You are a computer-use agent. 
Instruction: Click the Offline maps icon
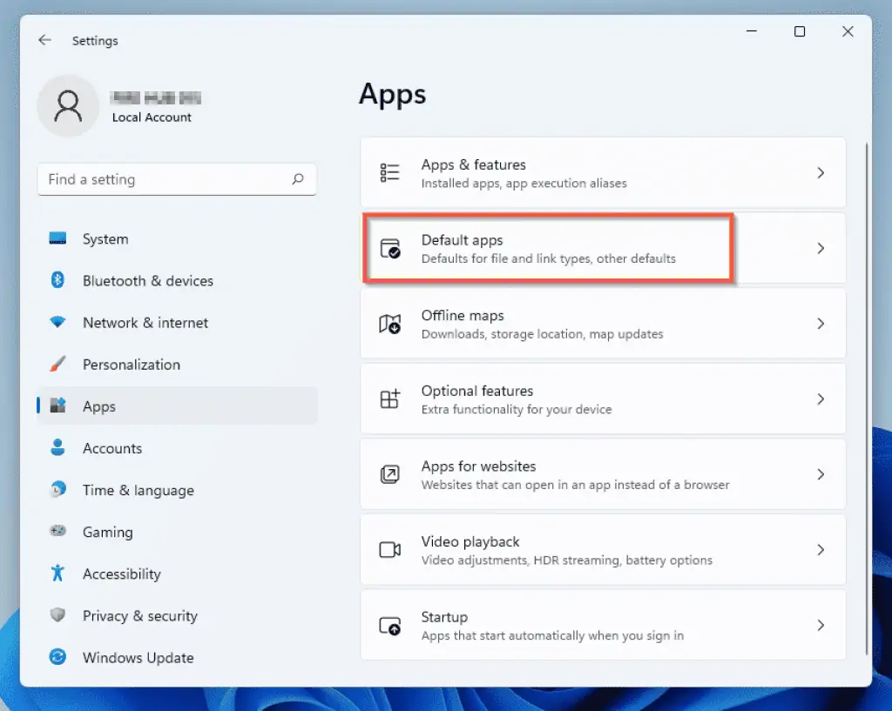[389, 324]
